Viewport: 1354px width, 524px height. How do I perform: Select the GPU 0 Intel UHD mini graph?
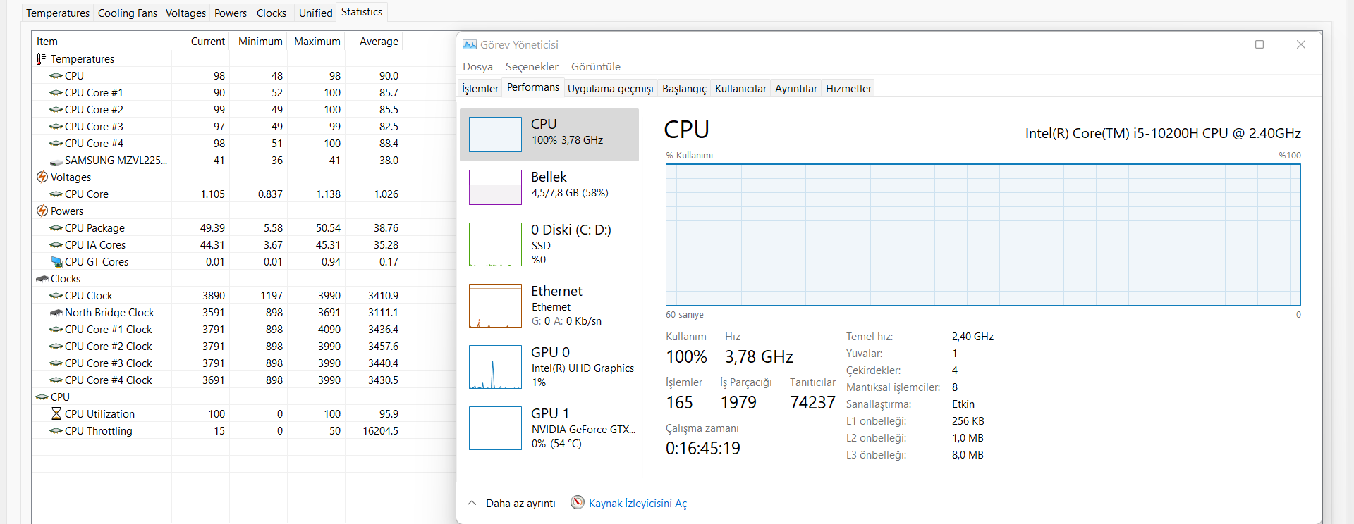[495, 367]
